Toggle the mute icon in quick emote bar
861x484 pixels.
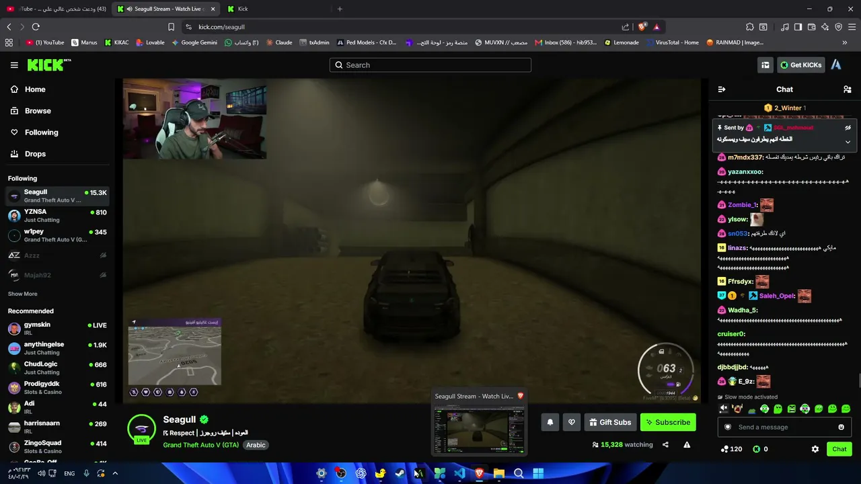click(x=724, y=408)
